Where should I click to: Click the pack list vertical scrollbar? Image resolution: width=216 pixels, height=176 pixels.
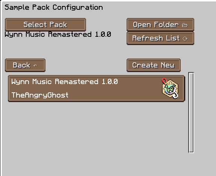click(x=191, y=113)
